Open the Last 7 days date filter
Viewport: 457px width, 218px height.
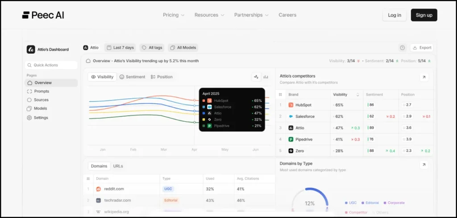tap(120, 47)
